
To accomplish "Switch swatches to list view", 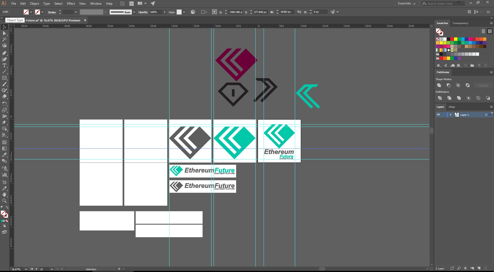I will click(483, 31).
